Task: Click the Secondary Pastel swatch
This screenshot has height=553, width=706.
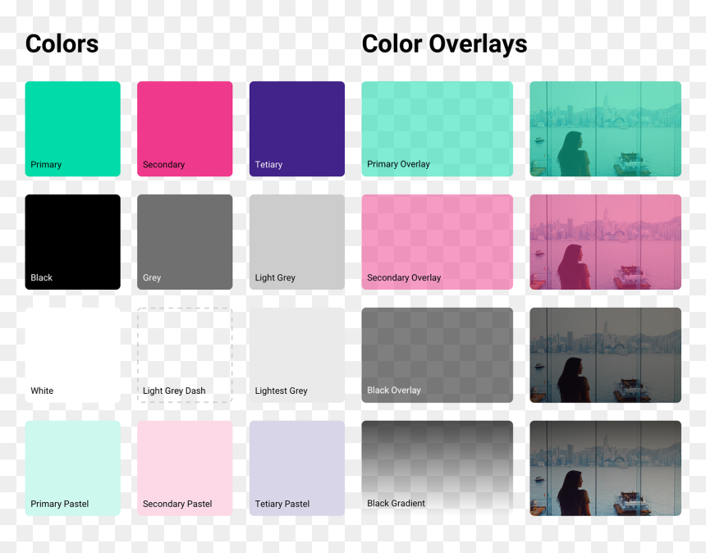Action: point(185,468)
